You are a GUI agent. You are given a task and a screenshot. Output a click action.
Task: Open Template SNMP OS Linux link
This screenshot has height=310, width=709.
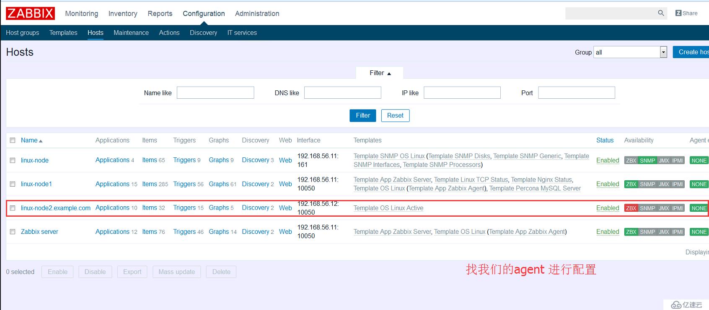389,156
